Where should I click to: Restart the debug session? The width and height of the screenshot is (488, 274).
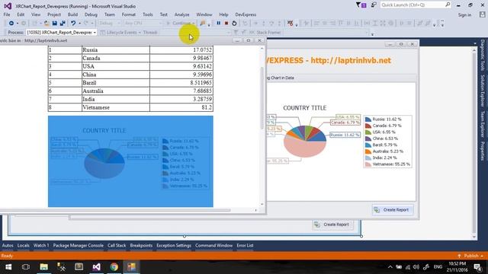point(234,24)
